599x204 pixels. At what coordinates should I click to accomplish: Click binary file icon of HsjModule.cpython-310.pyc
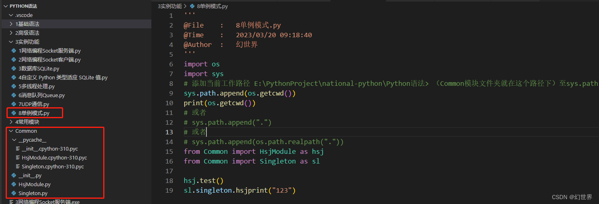click(x=18, y=158)
